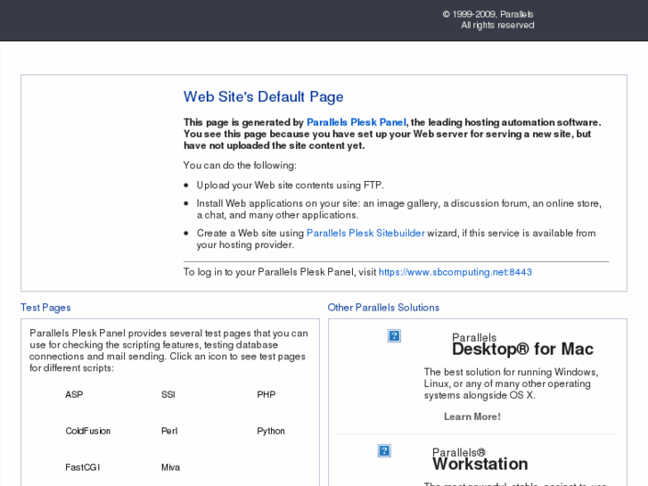This screenshot has height=486, width=648.
Task: Open the FastCGI test page
Action: tap(83, 467)
